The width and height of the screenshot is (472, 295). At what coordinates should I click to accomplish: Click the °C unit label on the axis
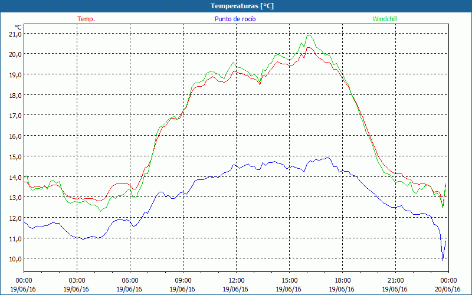(18, 27)
